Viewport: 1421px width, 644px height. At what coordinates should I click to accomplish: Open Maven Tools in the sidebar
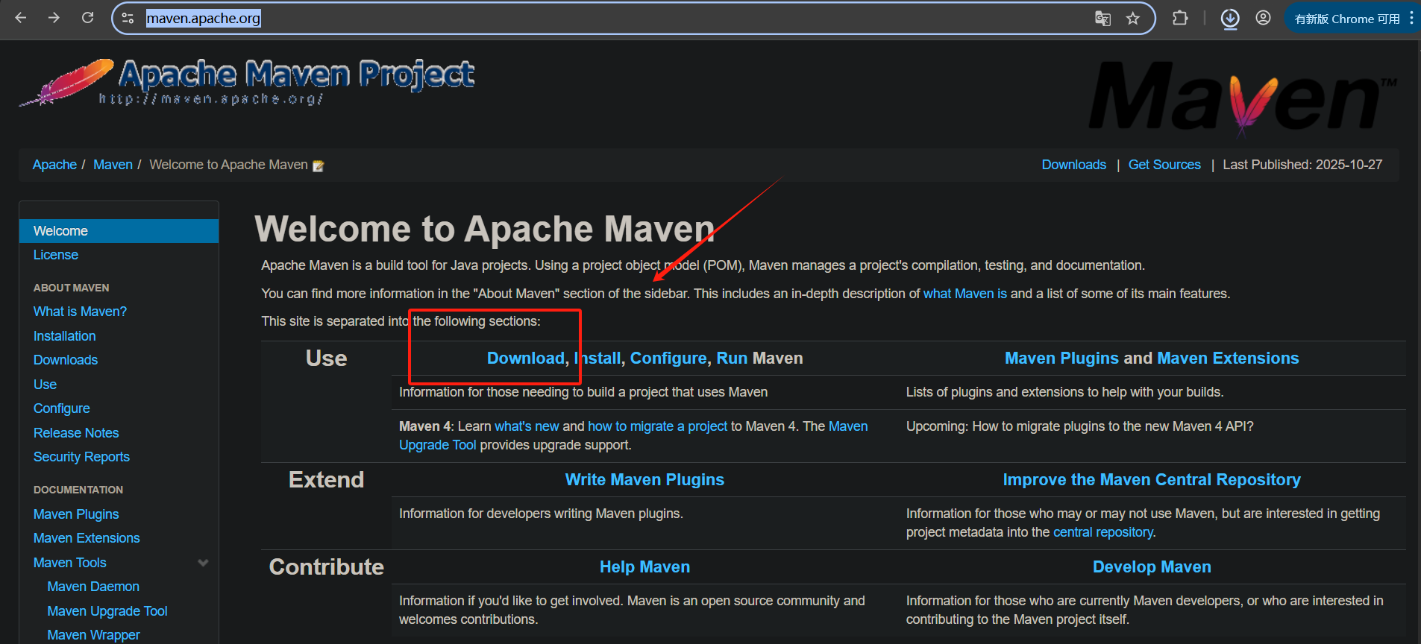pyautogui.click(x=69, y=563)
